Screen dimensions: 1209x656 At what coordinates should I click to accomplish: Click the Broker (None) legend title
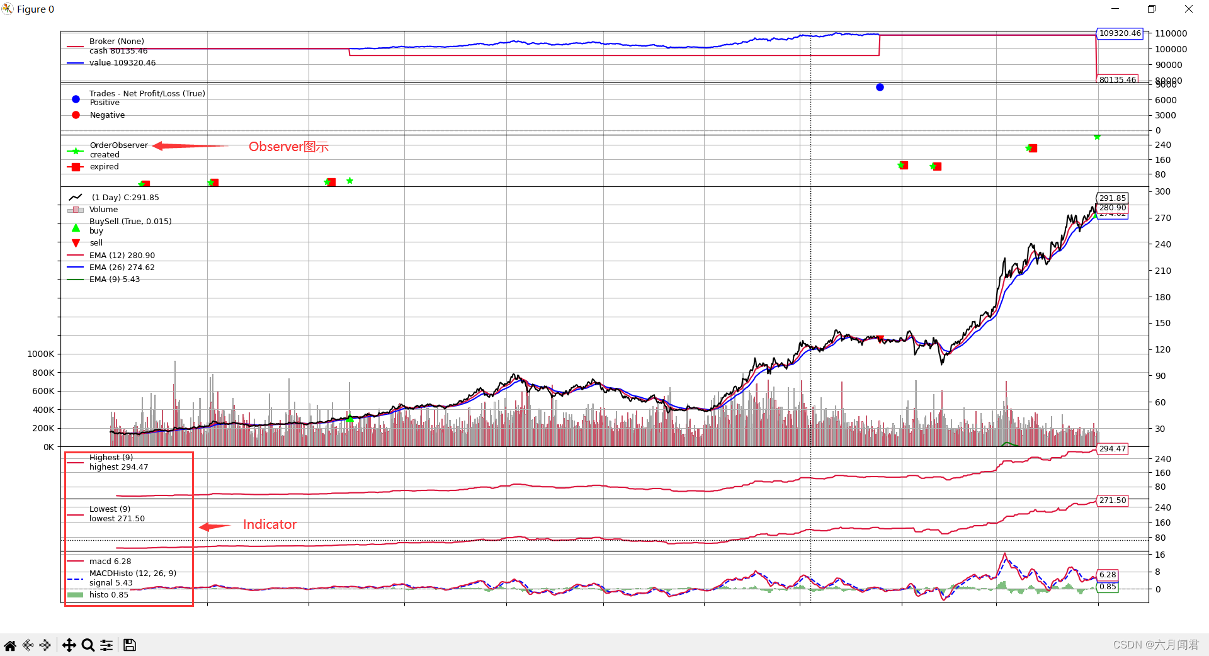pyautogui.click(x=116, y=42)
